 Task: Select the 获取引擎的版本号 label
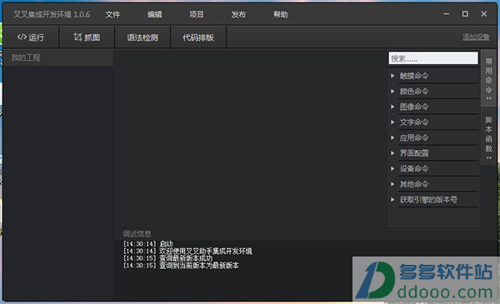(x=428, y=200)
